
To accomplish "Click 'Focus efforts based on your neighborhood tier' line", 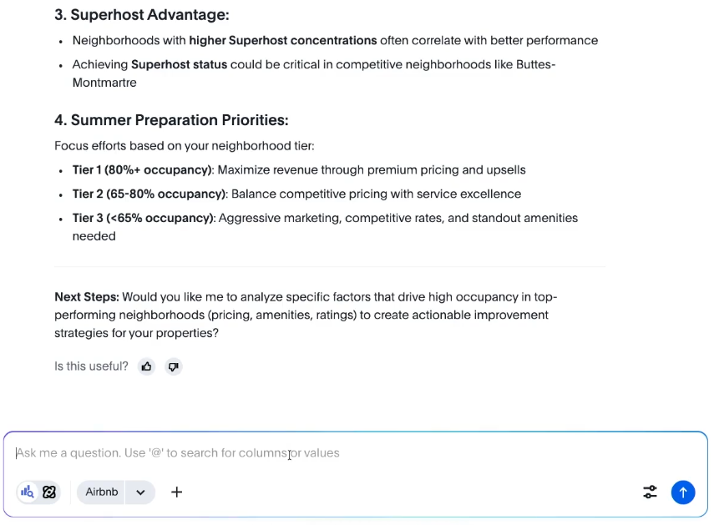I will (184, 145).
